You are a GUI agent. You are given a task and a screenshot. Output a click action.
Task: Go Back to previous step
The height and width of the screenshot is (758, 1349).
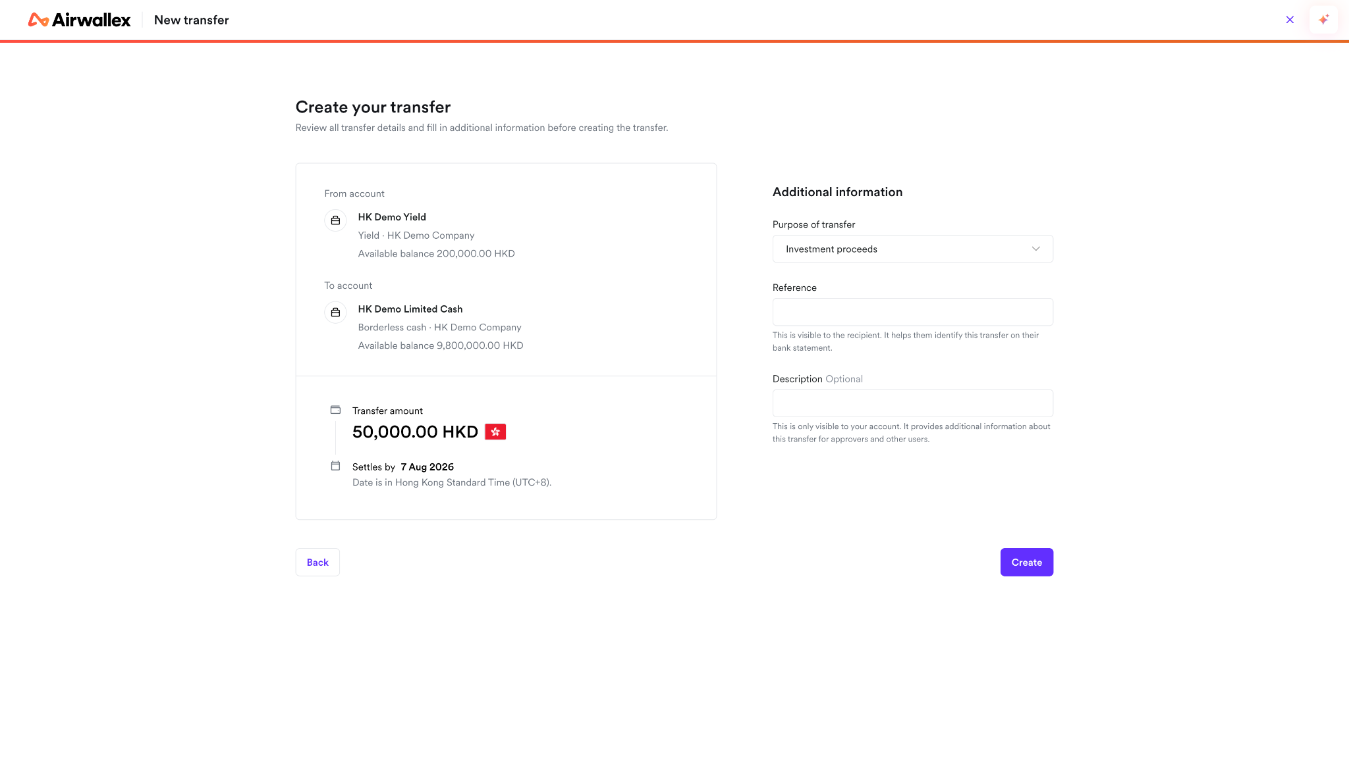tap(317, 563)
